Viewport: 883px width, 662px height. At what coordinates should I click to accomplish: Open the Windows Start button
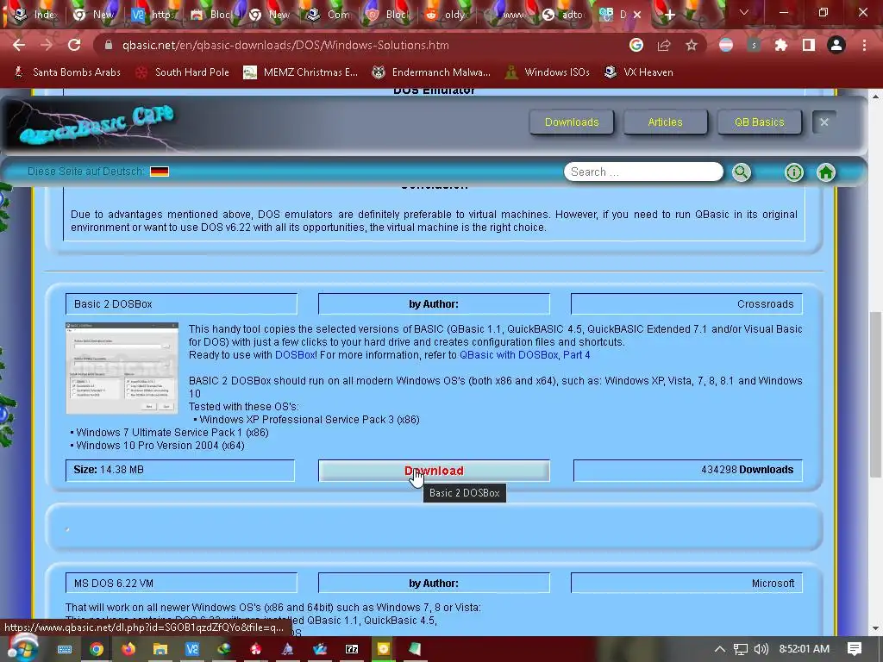[22, 649]
